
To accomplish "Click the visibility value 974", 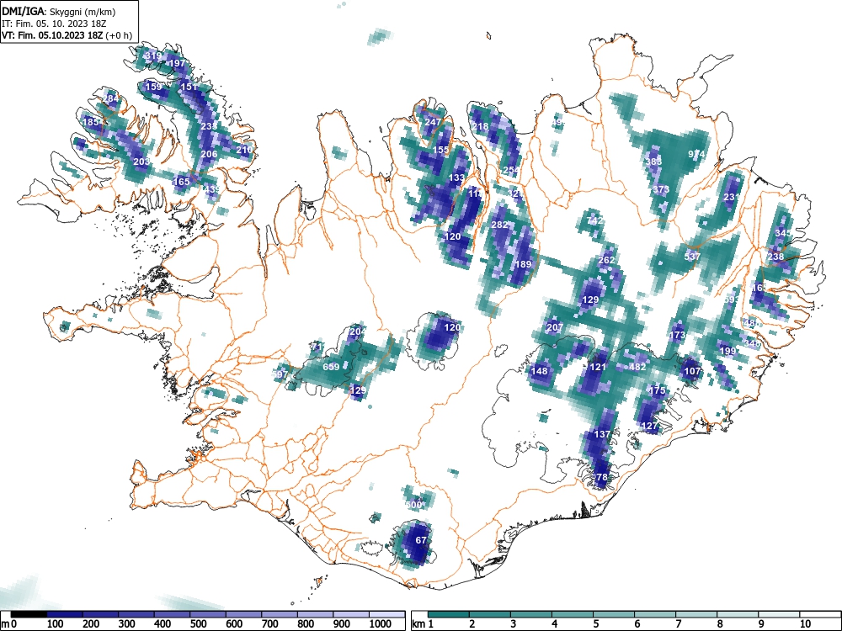I will [x=696, y=155].
